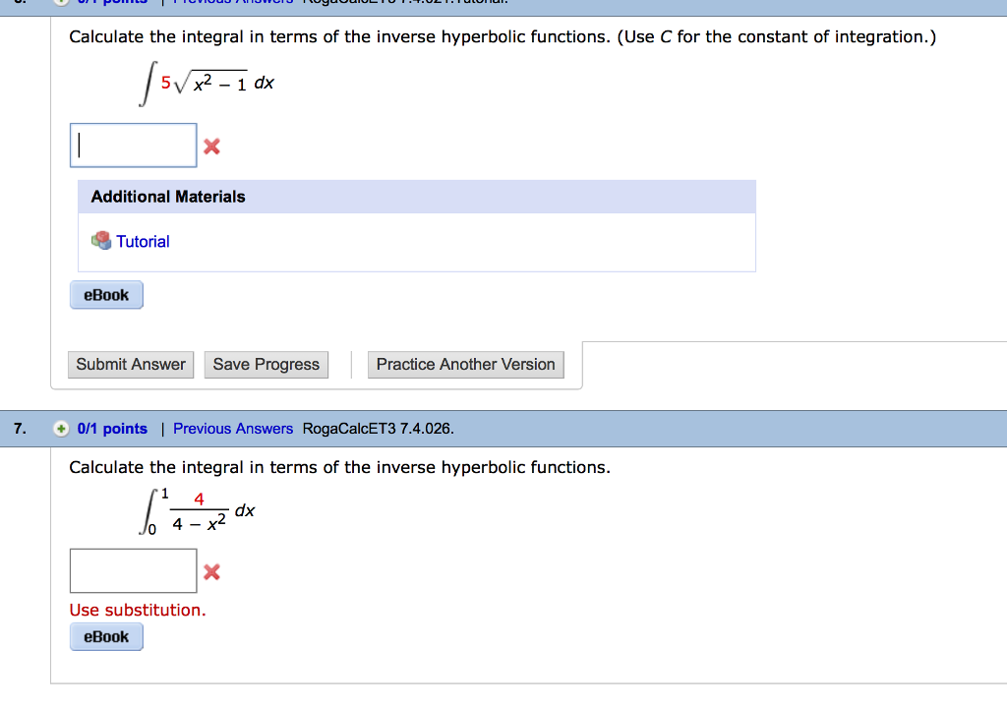
Task: Click inside the first answer input box
Action: [x=133, y=145]
